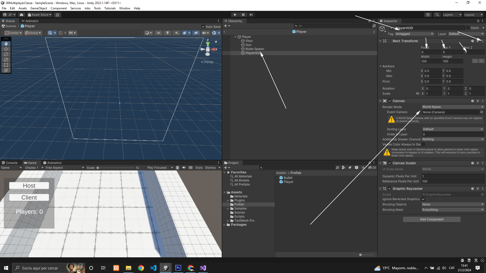486x273 pixels.
Task: Select the Rotate tool in Scene toolbar
Action: coord(6,54)
